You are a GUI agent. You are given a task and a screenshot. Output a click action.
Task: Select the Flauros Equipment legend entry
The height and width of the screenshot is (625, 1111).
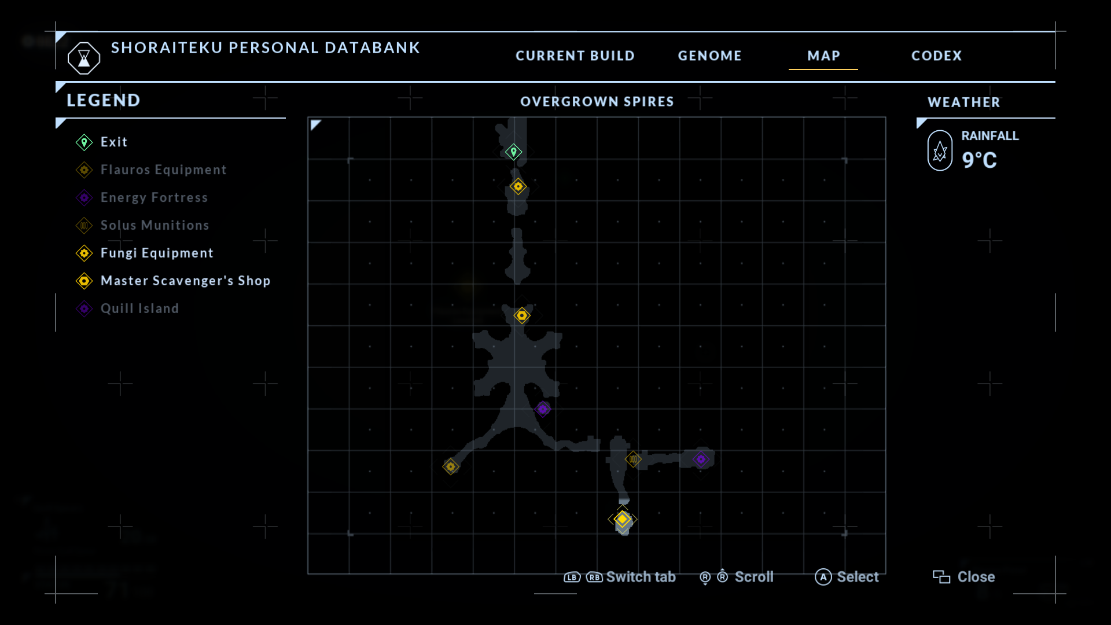pos(152,170)
